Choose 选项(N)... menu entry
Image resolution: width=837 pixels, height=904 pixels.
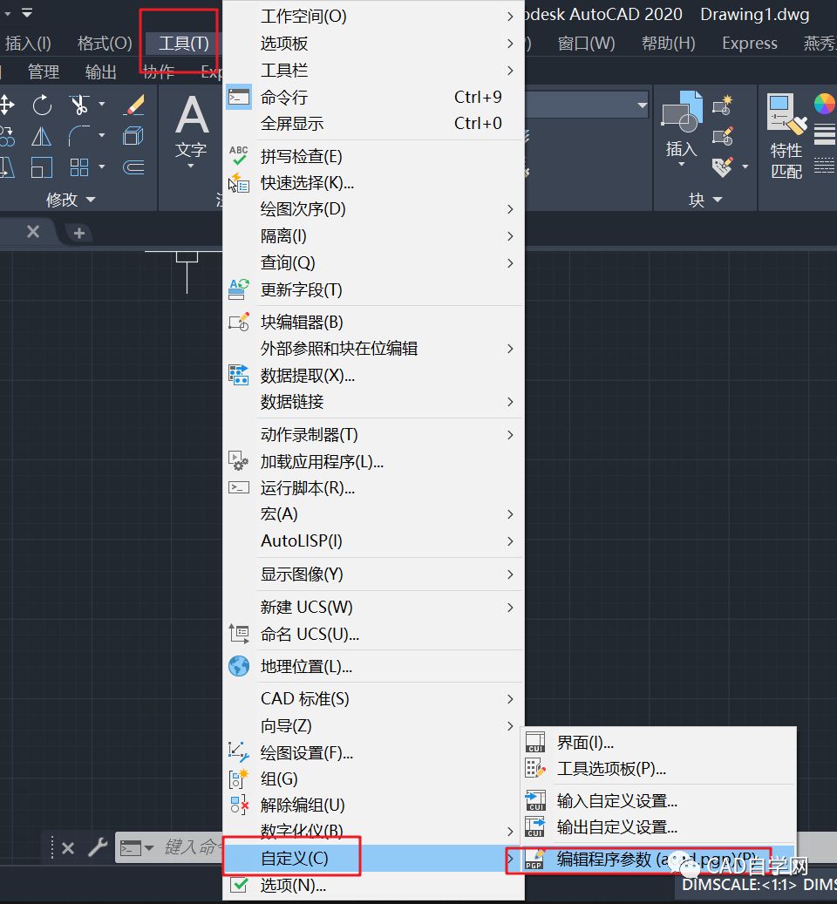tap(373, 885)
